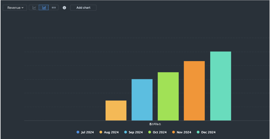Click the Add chart button
The width and height of the screenshot is (270, 139).
[83, 8]
